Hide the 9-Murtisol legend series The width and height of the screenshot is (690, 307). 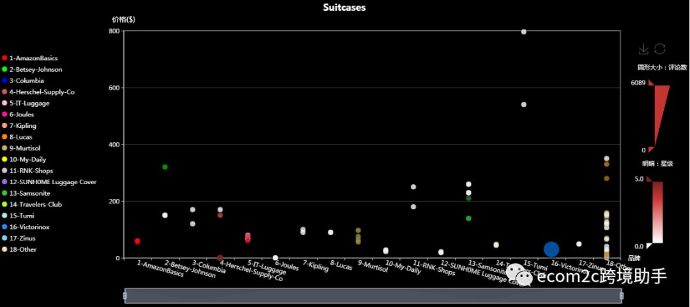pyautogui.click(x=21, y=148)
